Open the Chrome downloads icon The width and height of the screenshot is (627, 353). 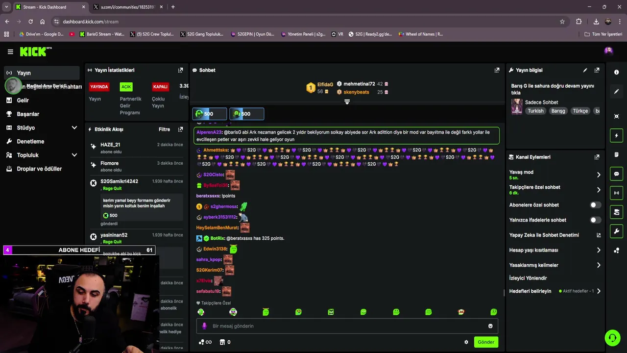coord(596,22)
